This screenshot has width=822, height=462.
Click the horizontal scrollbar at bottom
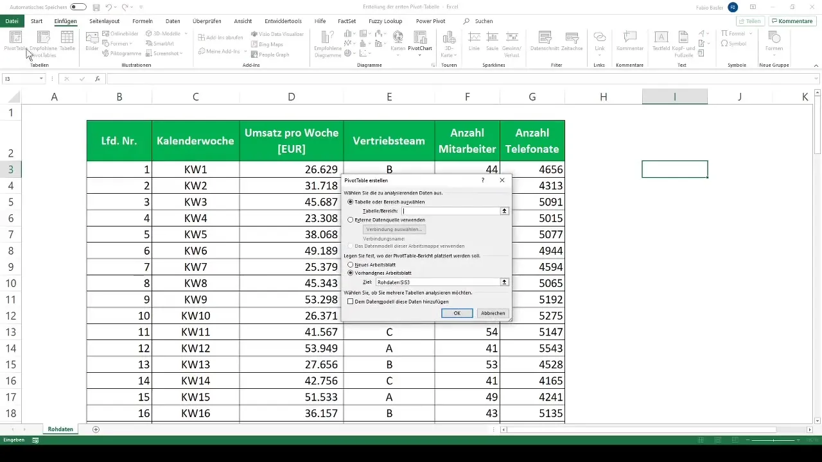642,429
